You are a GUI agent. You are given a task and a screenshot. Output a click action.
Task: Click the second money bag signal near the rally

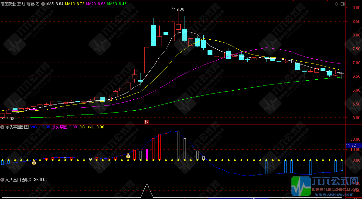(128, 156)
